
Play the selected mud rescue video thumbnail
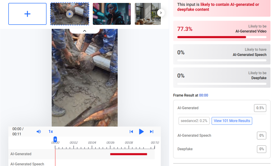[x=70, y=14]
